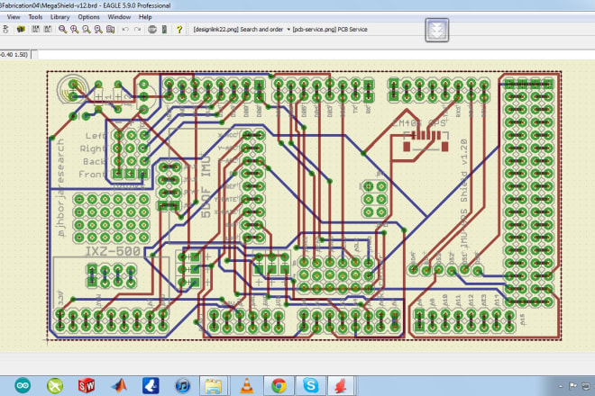
Task: Click the green circular X taskbar icon
Action: tap(55, 386)
